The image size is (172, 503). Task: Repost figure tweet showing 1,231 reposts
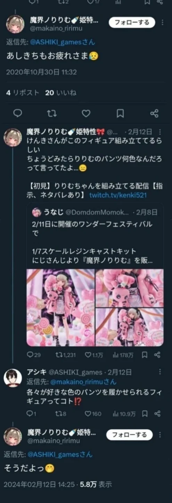click(x=66, y=355)
